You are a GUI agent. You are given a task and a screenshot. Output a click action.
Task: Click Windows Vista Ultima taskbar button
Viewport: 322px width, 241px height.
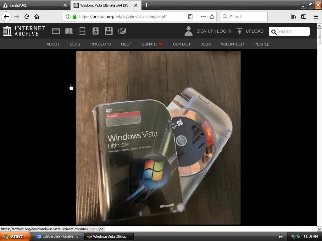[109, 237]
